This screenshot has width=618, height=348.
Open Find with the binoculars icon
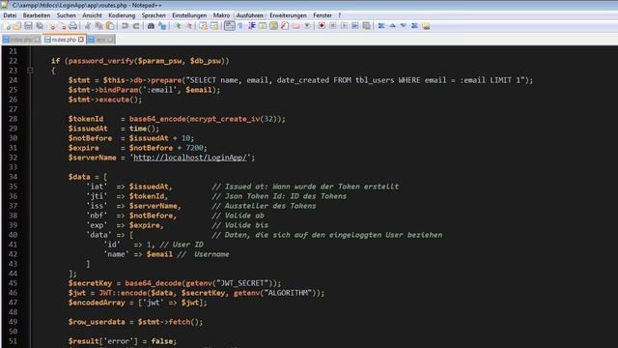tap(151, 26)
